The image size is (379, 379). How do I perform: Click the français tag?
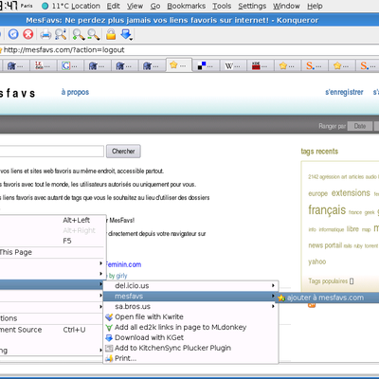click(327, 209)
